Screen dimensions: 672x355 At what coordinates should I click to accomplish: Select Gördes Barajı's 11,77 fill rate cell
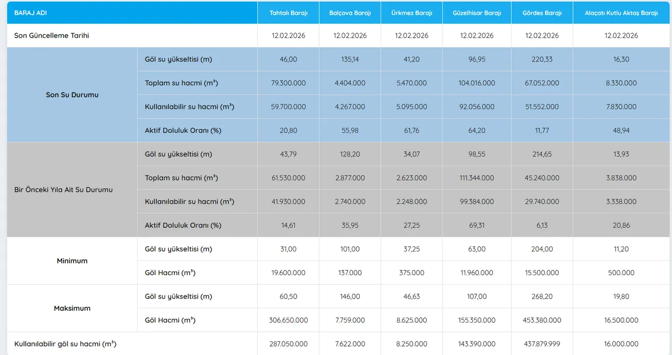542,130
